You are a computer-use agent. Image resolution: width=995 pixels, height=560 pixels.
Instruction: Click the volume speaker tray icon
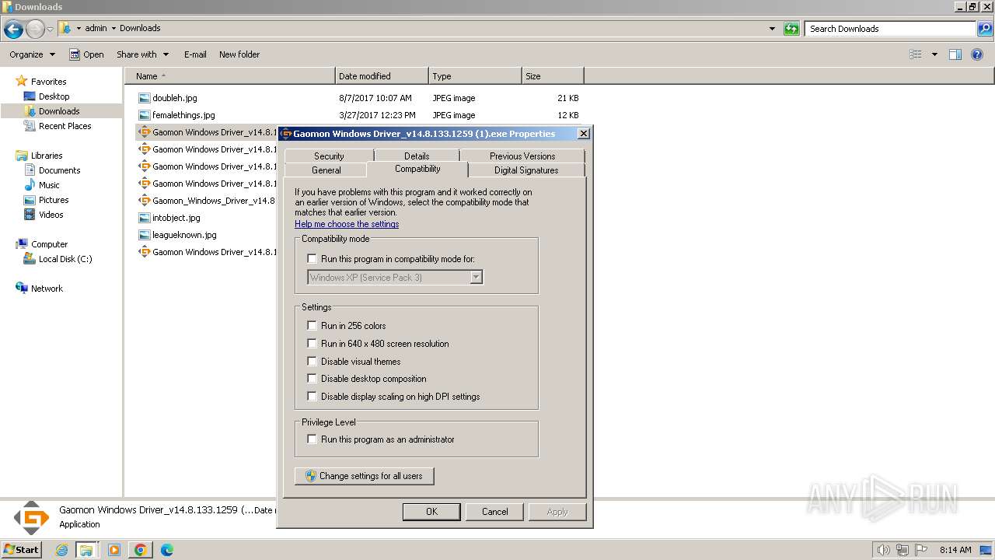pos(884,550)
